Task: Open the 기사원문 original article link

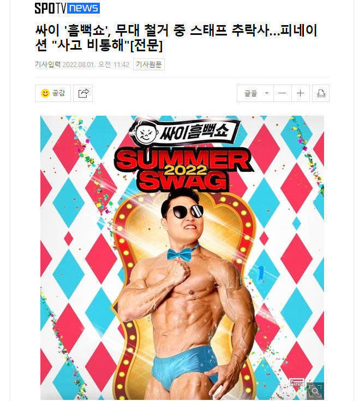Action: 149,64
